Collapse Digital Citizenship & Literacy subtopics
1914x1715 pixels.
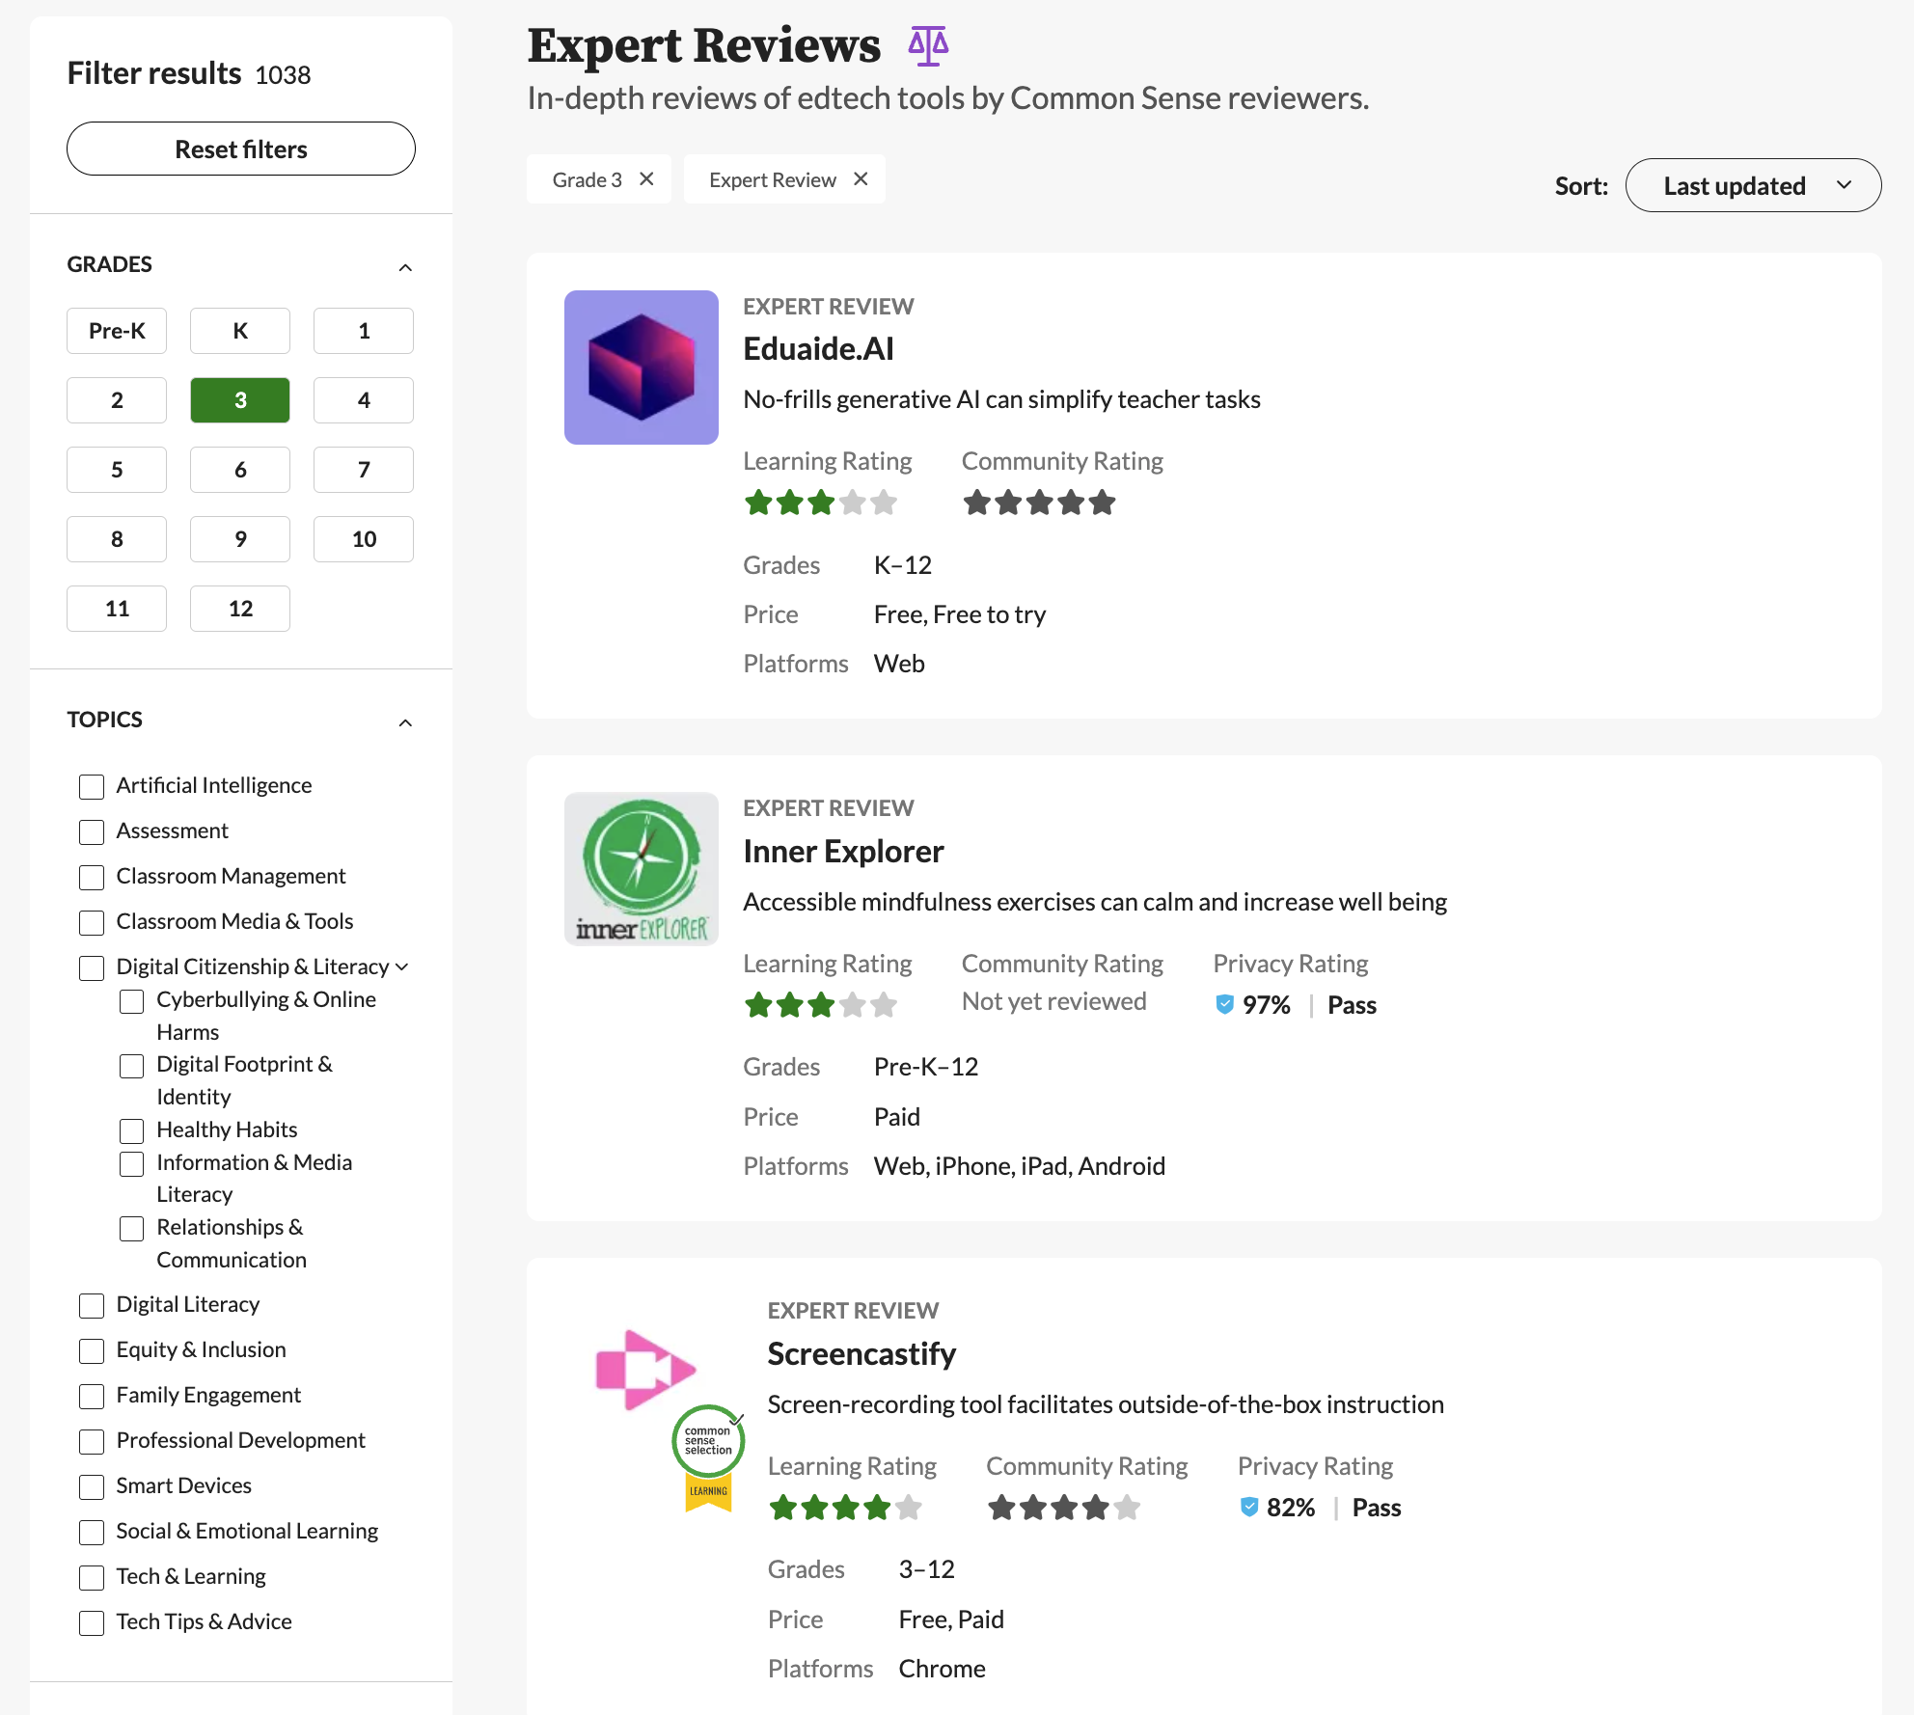[402, 966]
